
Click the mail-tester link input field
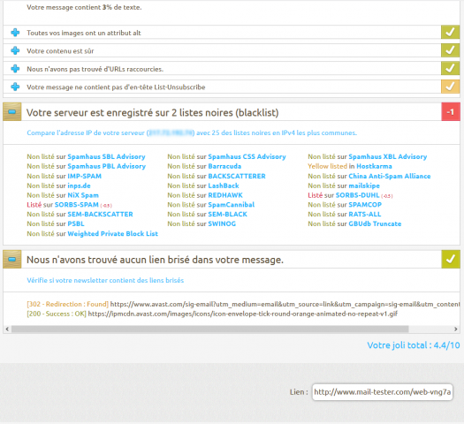click(x=383, y=392)
